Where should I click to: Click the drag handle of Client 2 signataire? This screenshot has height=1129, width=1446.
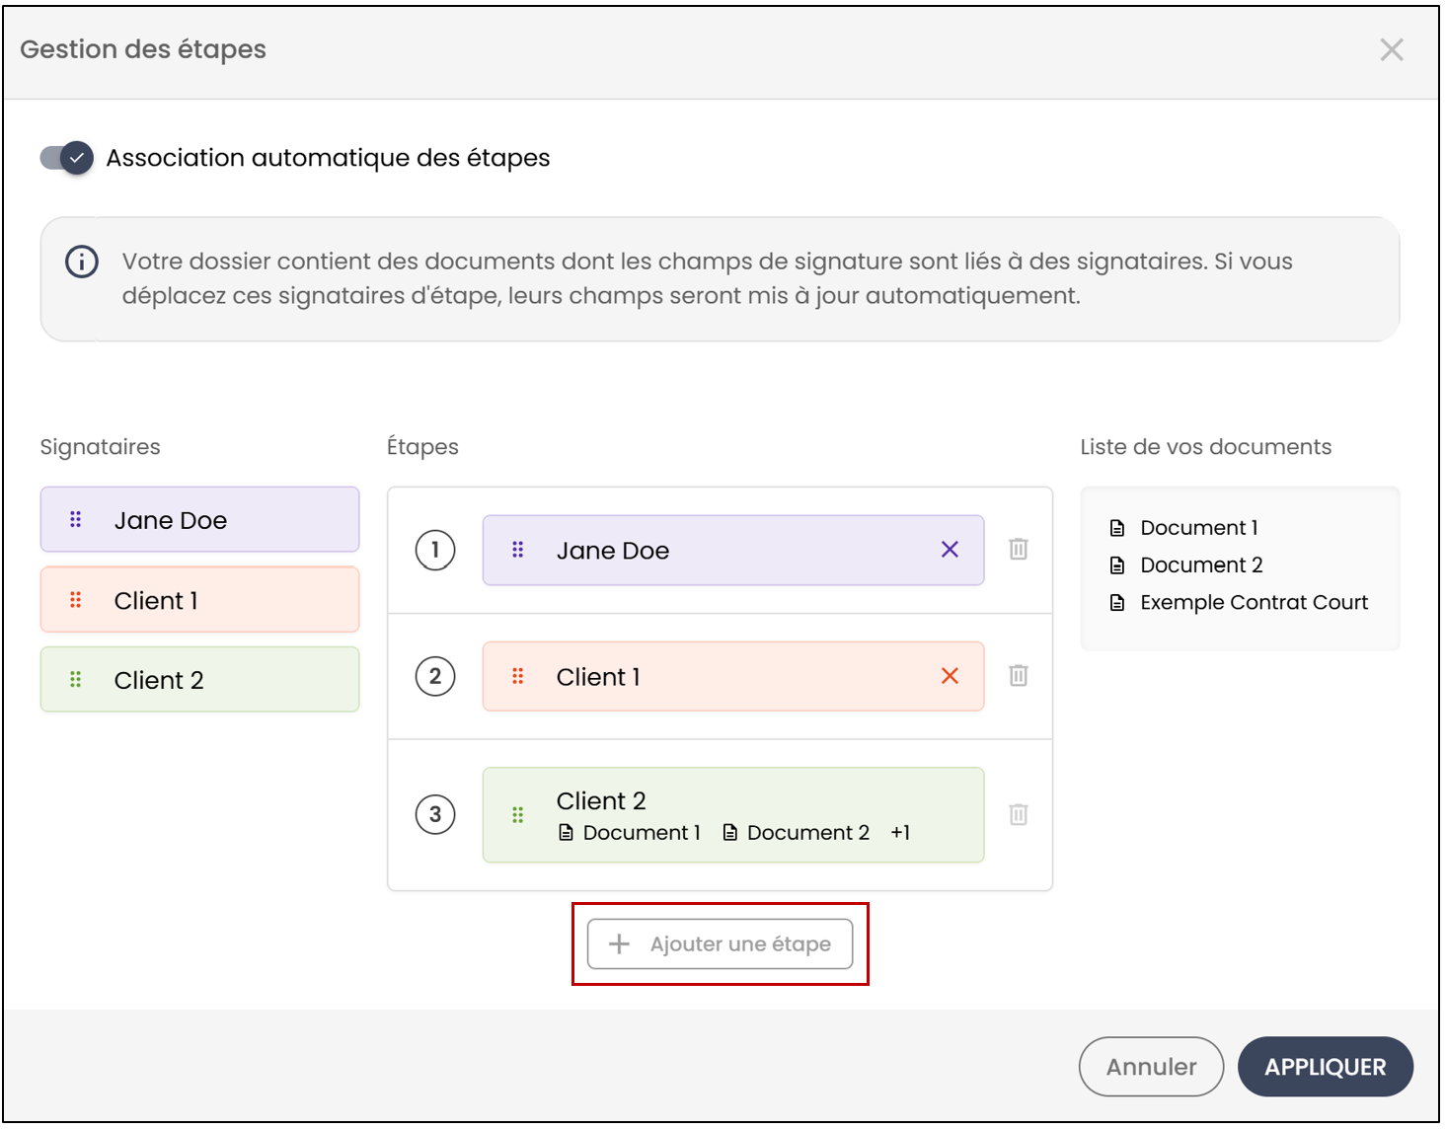(76, 679)
